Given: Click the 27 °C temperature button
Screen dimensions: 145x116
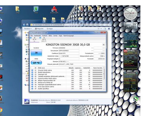Looking at the screenshot, I should (x=36, y=63).
